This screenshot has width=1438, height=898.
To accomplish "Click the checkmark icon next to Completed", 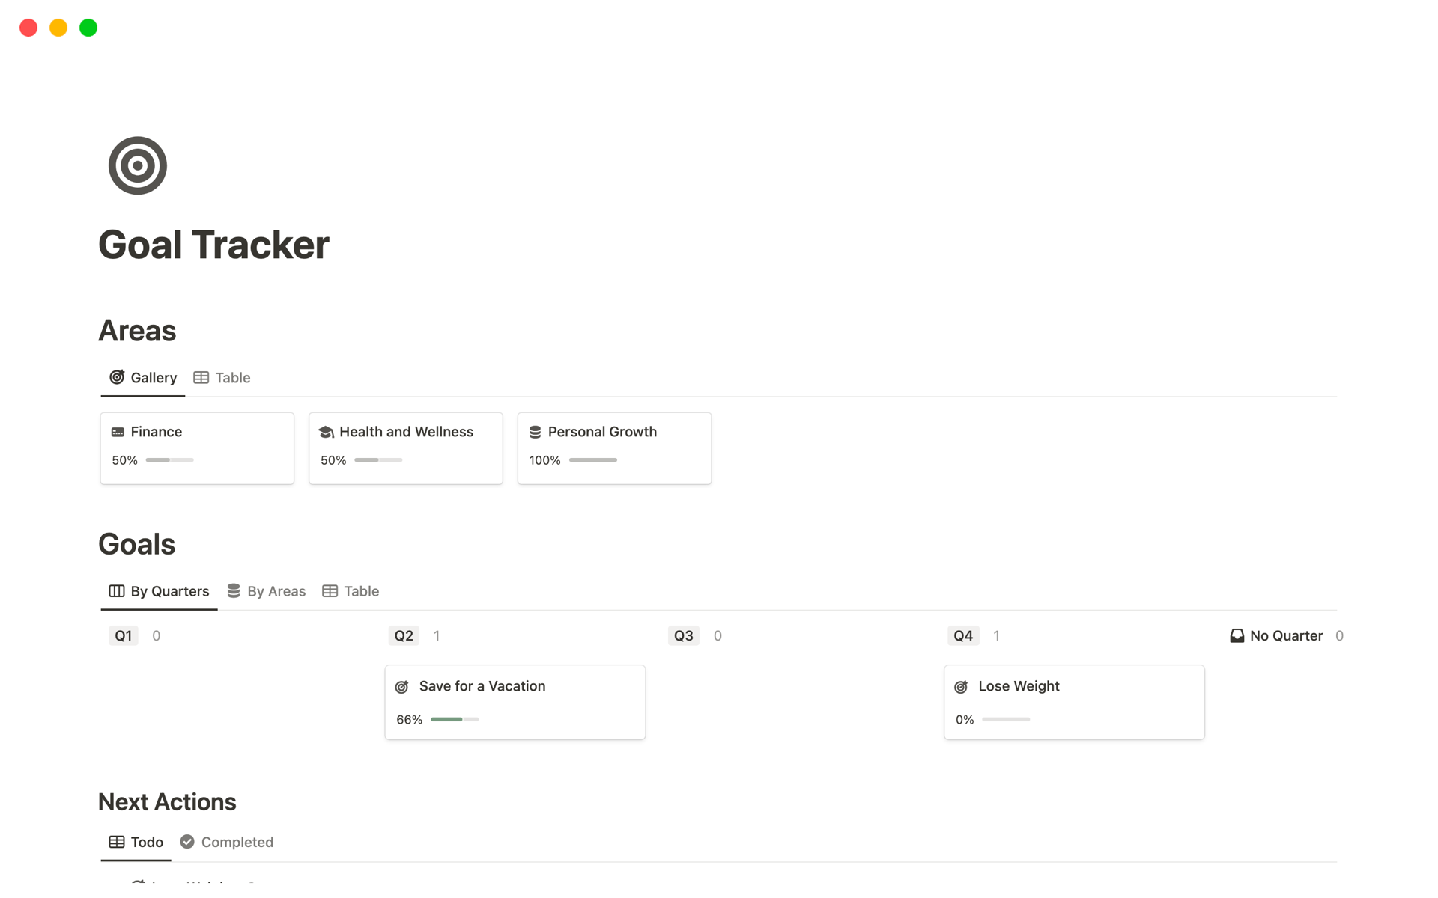I will 186,841.
